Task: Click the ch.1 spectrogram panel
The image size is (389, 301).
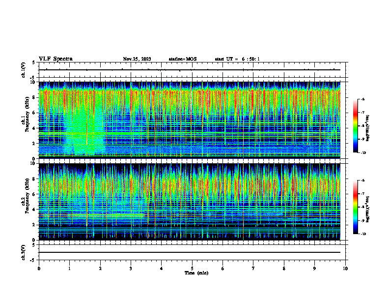Action: click(190, 120)
